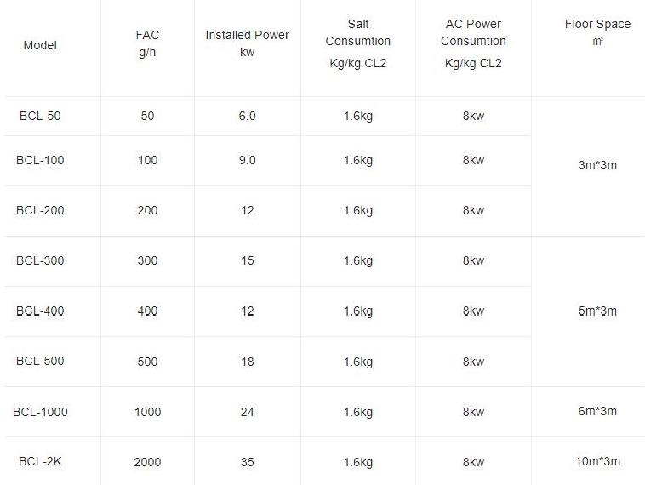The height and width of the screenshot is (485, 645).
Task: Click the Floor Space column header
Action: click(x=597, y=24)
